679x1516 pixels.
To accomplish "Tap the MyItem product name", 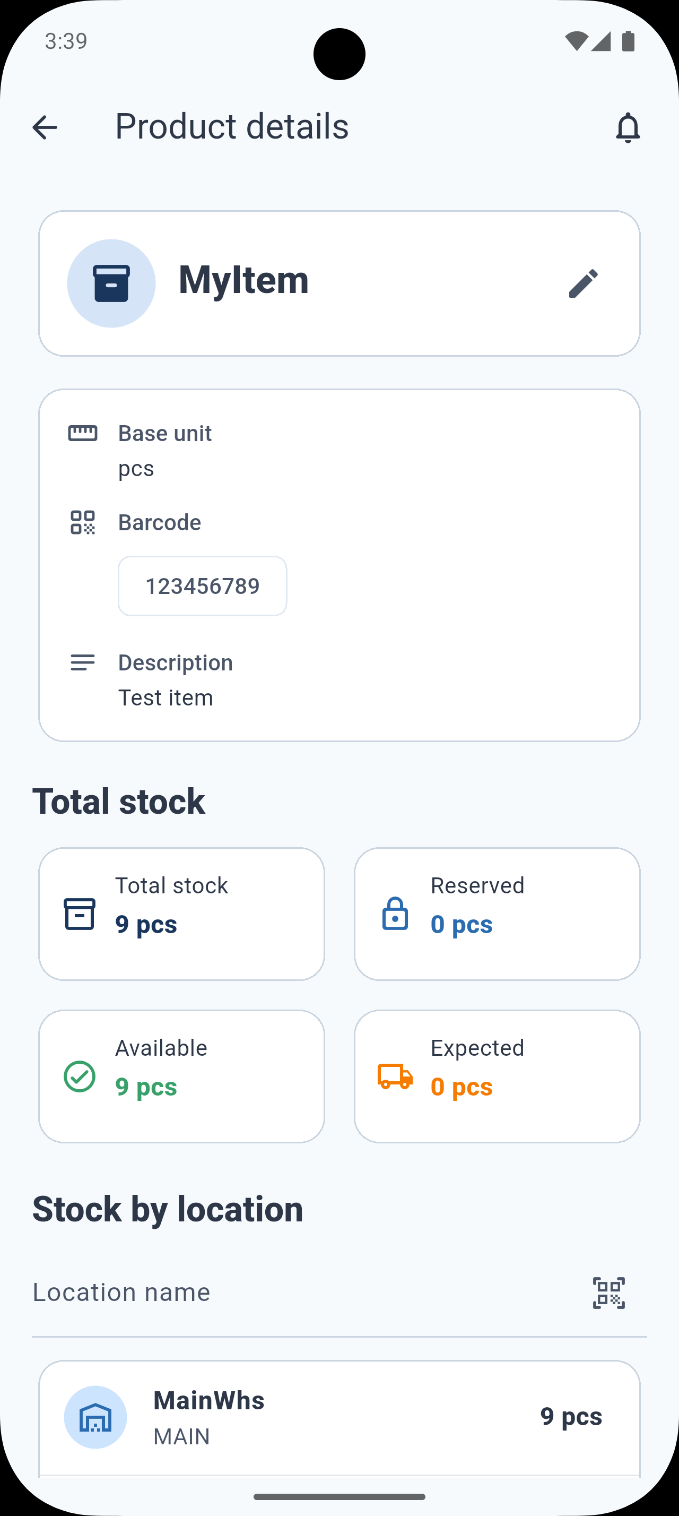I will pos(244,280).
